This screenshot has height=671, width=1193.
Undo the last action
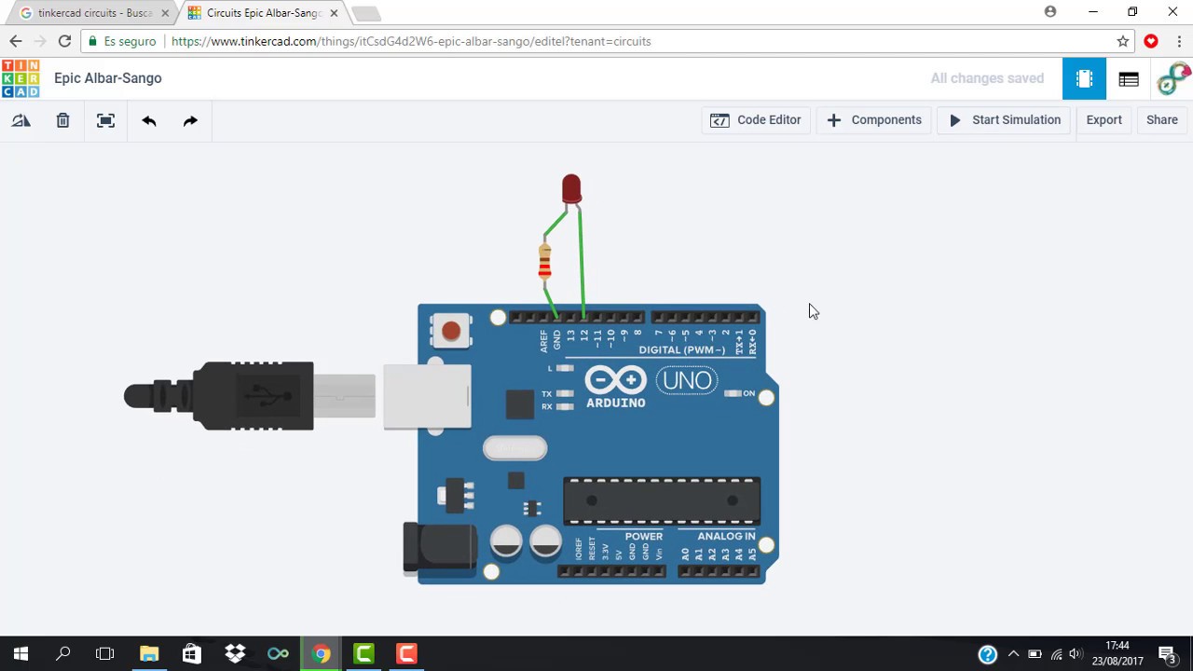pyautogui.click(x=149, y=120)
